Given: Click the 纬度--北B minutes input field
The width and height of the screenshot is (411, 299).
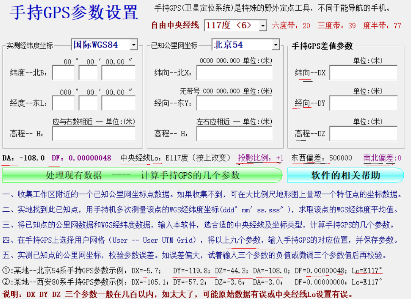Looking at the screenshot, I should click(88, 73).
